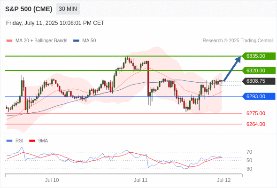Click the 'Jul 11' date axis label
277x188 pixels.
tap(140, 180)
